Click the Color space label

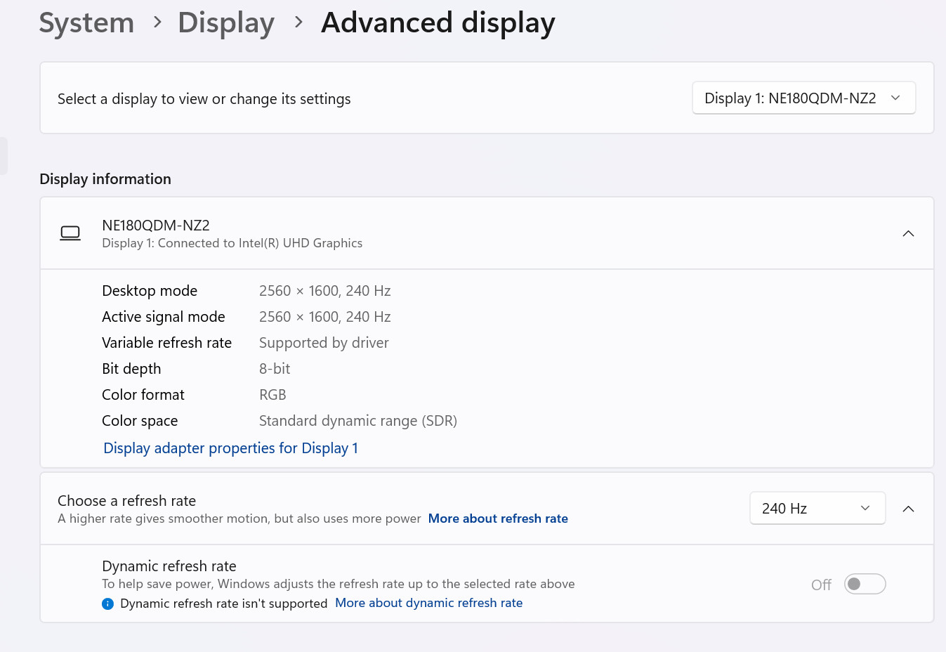(140, 421)
